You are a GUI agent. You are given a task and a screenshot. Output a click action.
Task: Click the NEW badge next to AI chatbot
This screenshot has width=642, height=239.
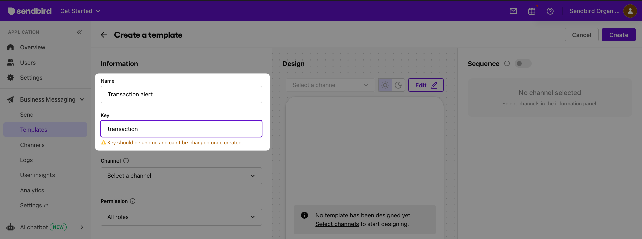click(x=58, y=227)
